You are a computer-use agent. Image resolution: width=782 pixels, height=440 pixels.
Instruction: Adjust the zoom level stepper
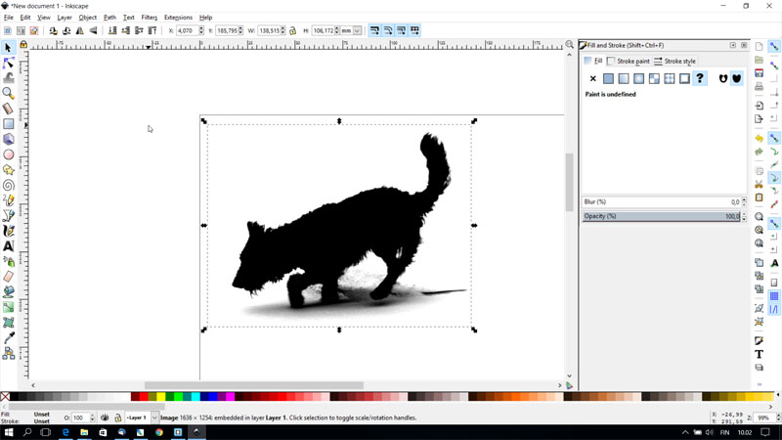pos(777,418)
